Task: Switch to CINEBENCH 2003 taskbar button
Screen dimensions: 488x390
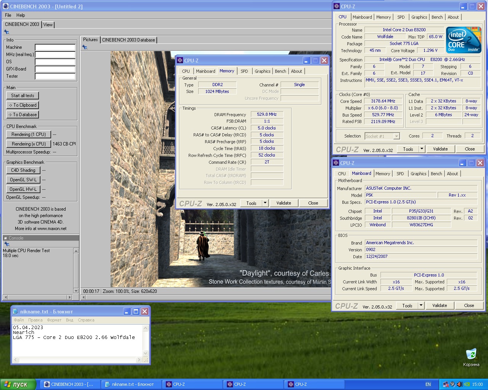Action: click(71, 384)
